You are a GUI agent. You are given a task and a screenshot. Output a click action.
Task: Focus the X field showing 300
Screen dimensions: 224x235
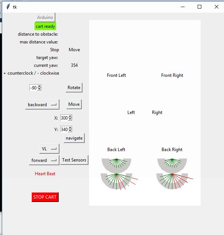tap(64, 118)
